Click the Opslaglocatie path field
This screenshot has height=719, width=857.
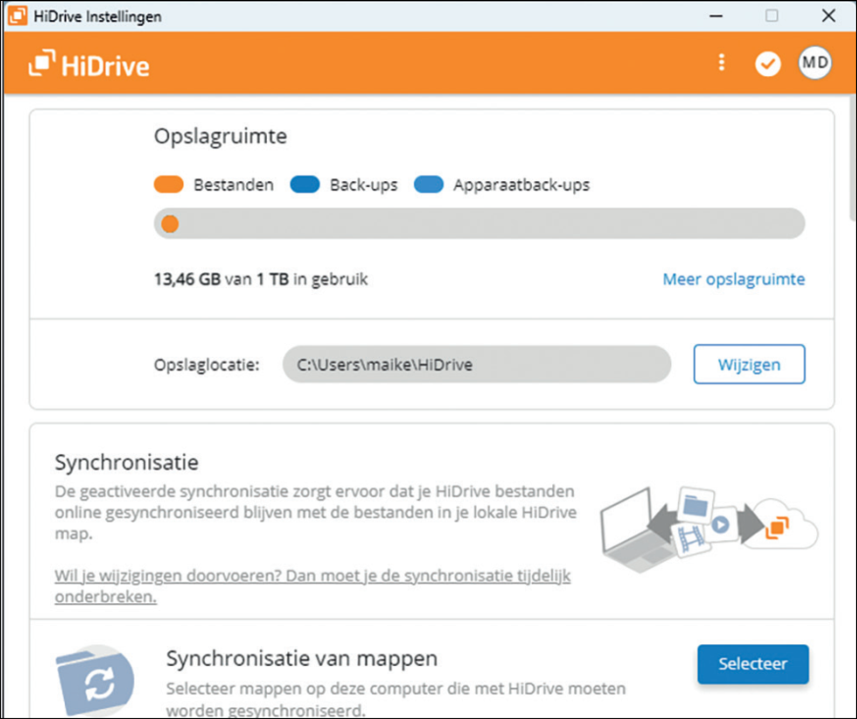pos(477,364)
